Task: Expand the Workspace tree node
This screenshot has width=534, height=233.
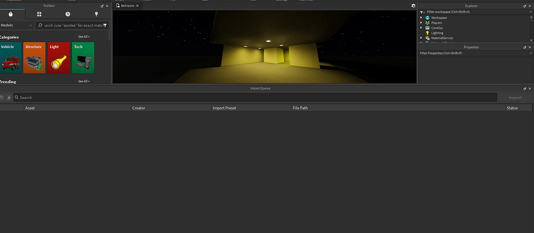Action: point(422,18)
